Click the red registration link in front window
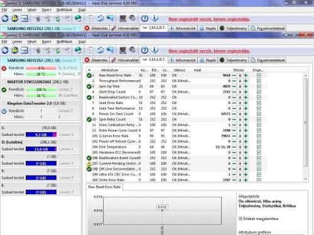314x235 pixels. coord(209,51)
